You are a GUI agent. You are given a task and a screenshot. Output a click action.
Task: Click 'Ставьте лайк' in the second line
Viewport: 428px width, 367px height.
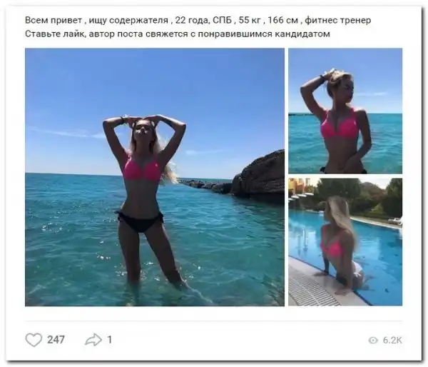pos(54,34)
